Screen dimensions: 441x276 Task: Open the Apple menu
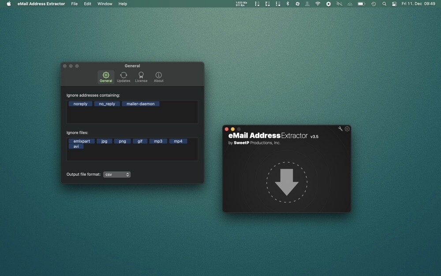(9, 4)
